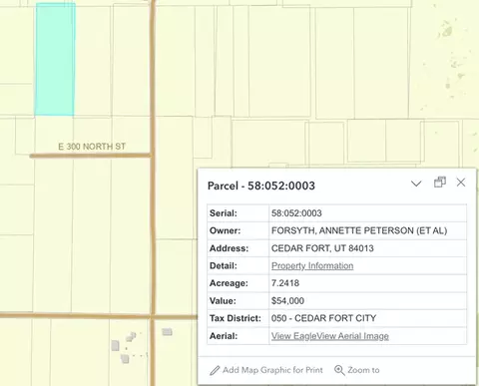Collapse the parcel popup with the chevron
The height and width of the screenshot is (386, 479).
coord(416,184)
